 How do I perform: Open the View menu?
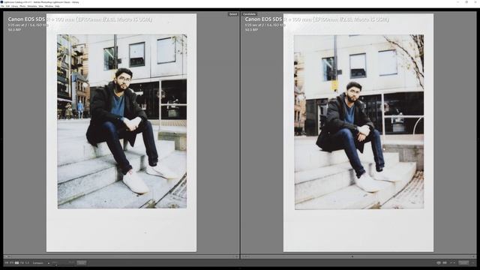tap(40, 6)
